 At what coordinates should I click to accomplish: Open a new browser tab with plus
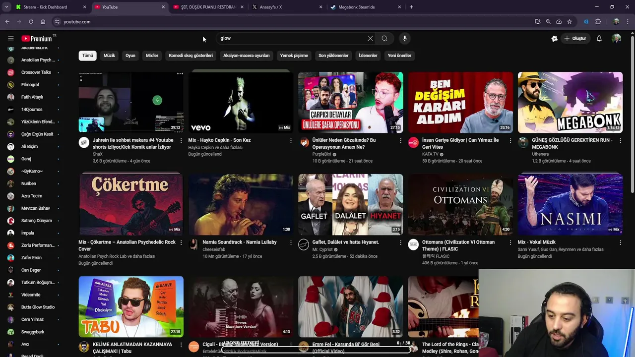pos(411,7)
